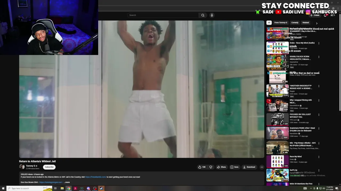This screenshot has width=341, height=191.
Task: Select the All filter chip
Action: 269,23
